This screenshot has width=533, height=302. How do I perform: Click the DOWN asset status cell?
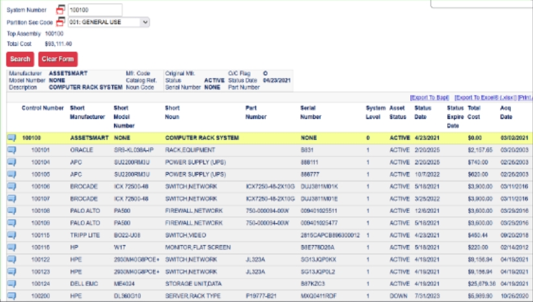[x=399, y=296]
